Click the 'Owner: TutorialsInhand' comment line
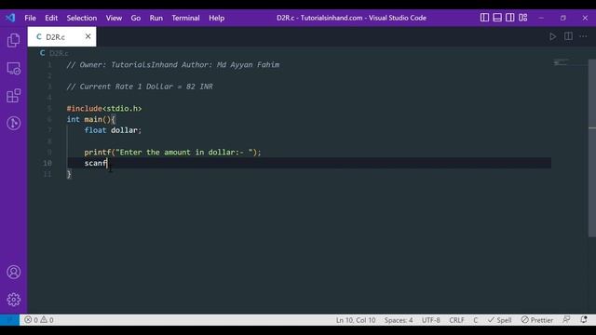The image size is (596, 335). (x=173, y=64)
